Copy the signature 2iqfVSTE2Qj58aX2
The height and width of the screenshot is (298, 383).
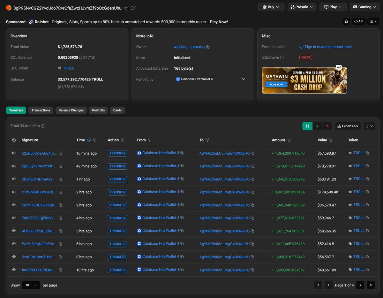tap(60, 218)
